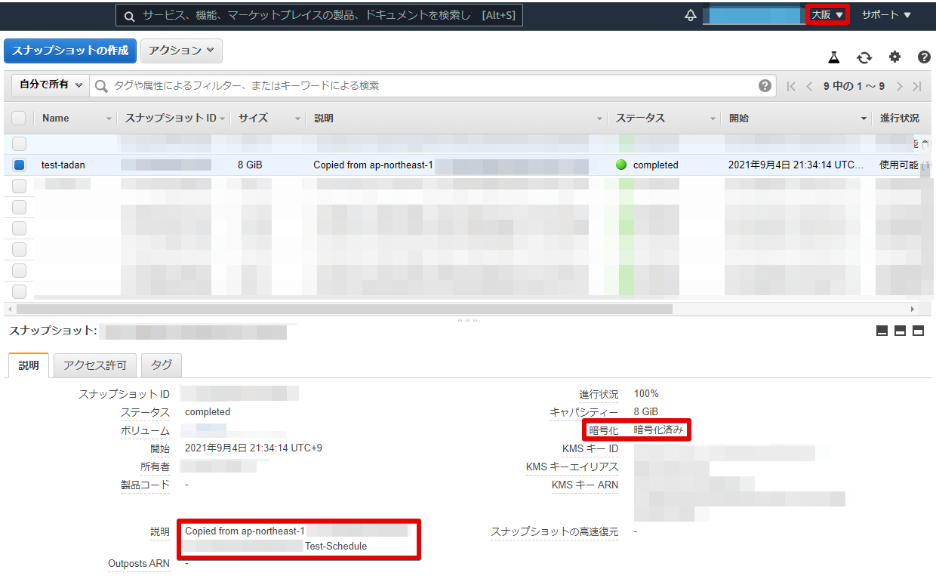This screenshot has width=936, height=582.
Task: Open the サポート menu
Action: [x=885, y=14]
